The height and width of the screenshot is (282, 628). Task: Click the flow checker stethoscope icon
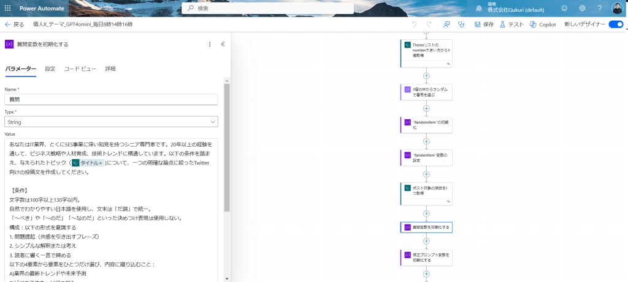click(461, 24)
